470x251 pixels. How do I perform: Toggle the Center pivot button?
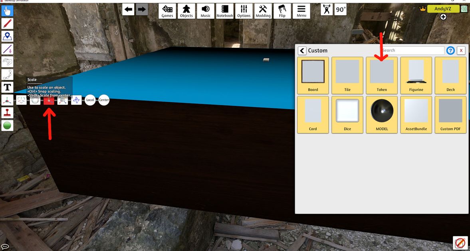pyautogui.click(x=104, y=100)
